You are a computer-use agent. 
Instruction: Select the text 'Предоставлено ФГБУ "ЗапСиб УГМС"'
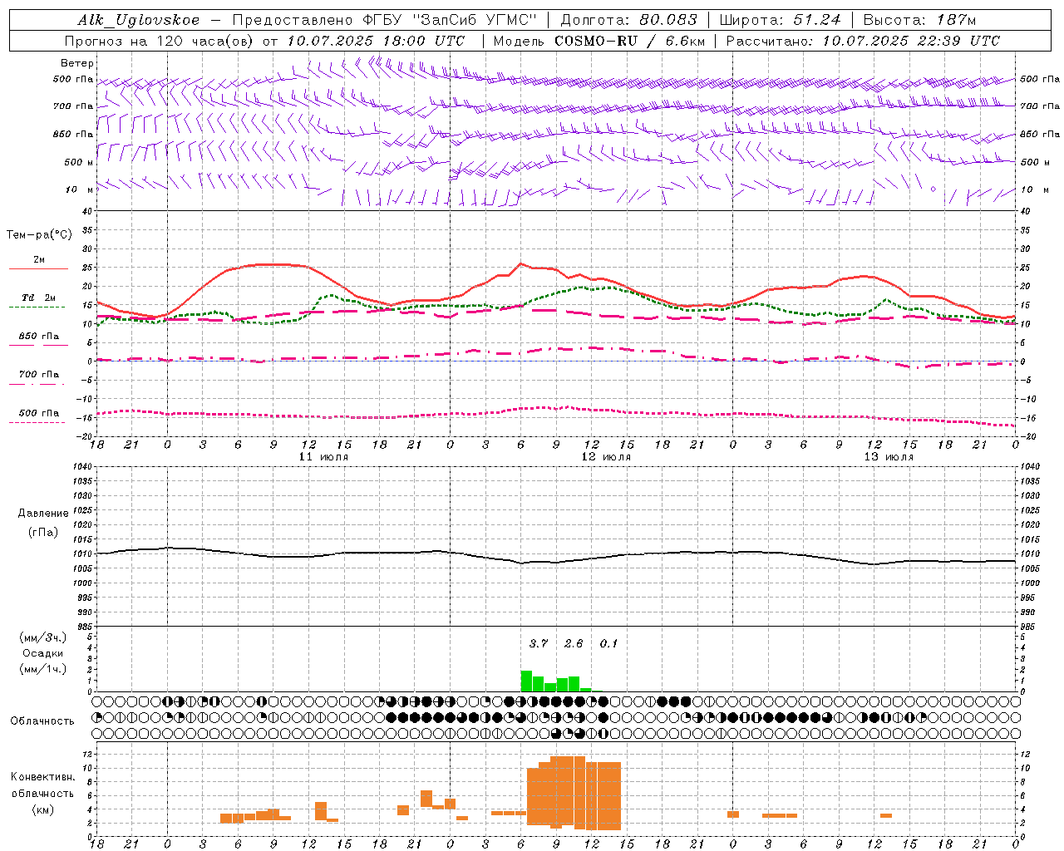[x=386, y=20]
